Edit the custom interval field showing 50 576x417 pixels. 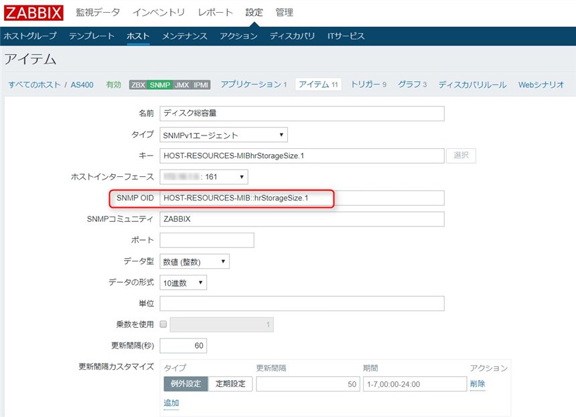308,384
